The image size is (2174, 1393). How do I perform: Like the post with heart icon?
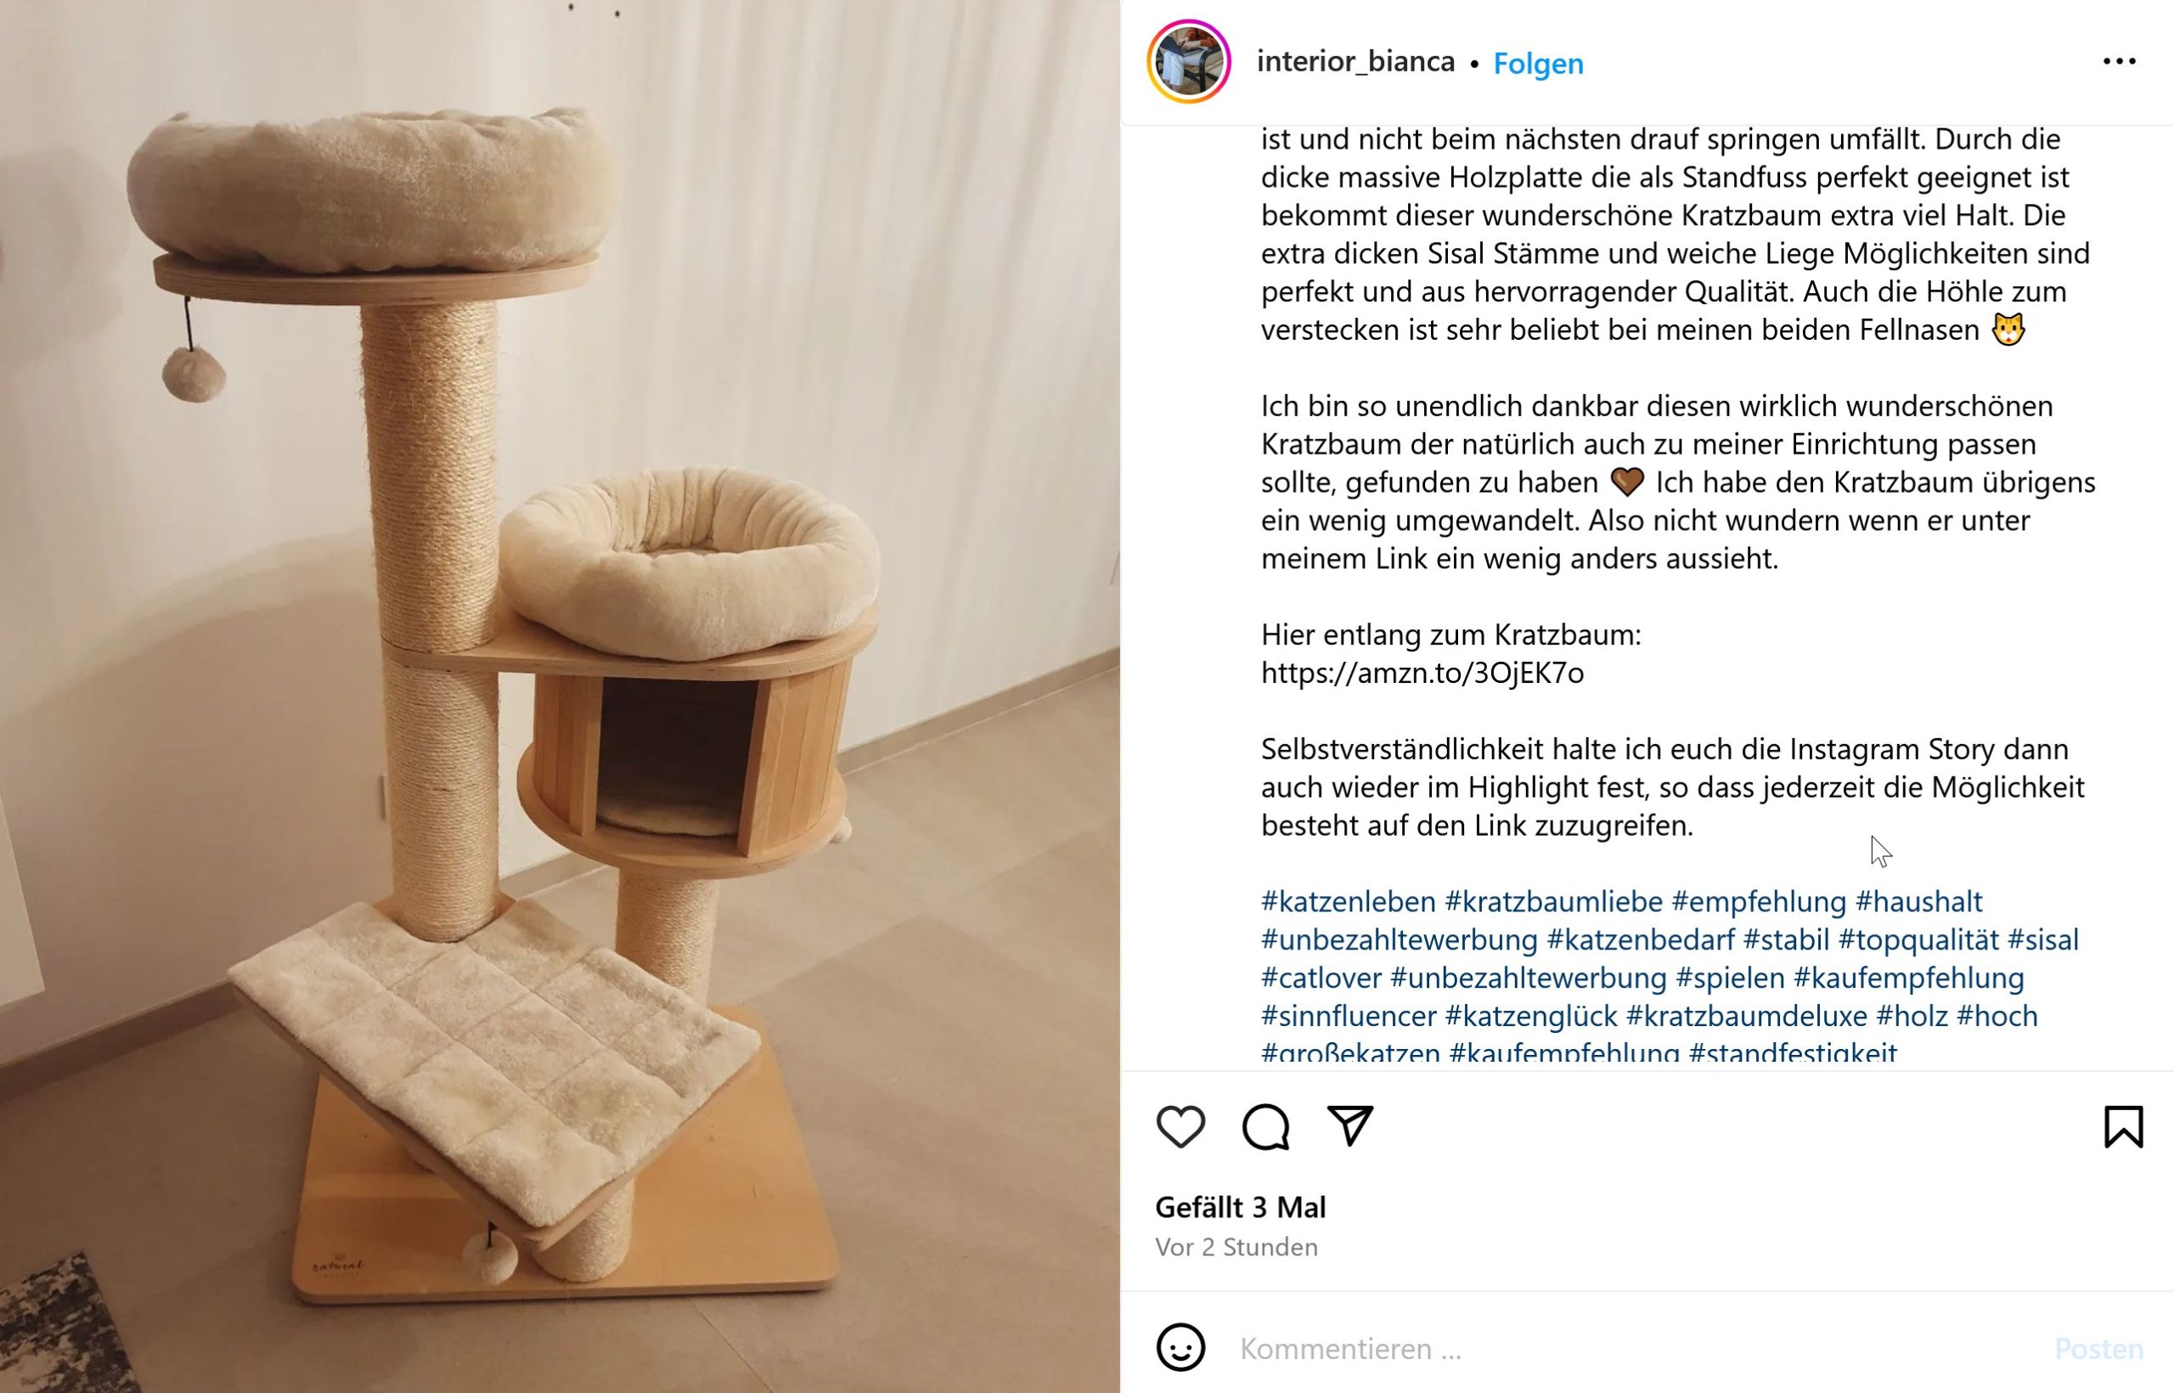click(x=1180, y=1127)
